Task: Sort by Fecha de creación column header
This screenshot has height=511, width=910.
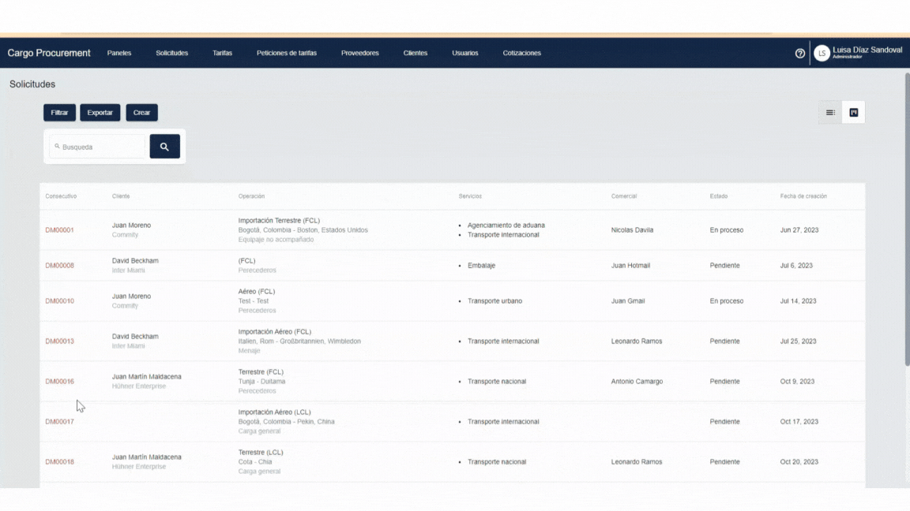Action: pyautogui.click(x=803, y=196)
